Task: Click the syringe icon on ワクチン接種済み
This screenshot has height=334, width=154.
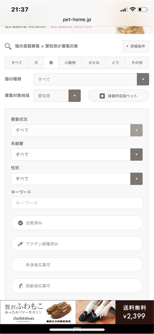Action: [21, 244]
